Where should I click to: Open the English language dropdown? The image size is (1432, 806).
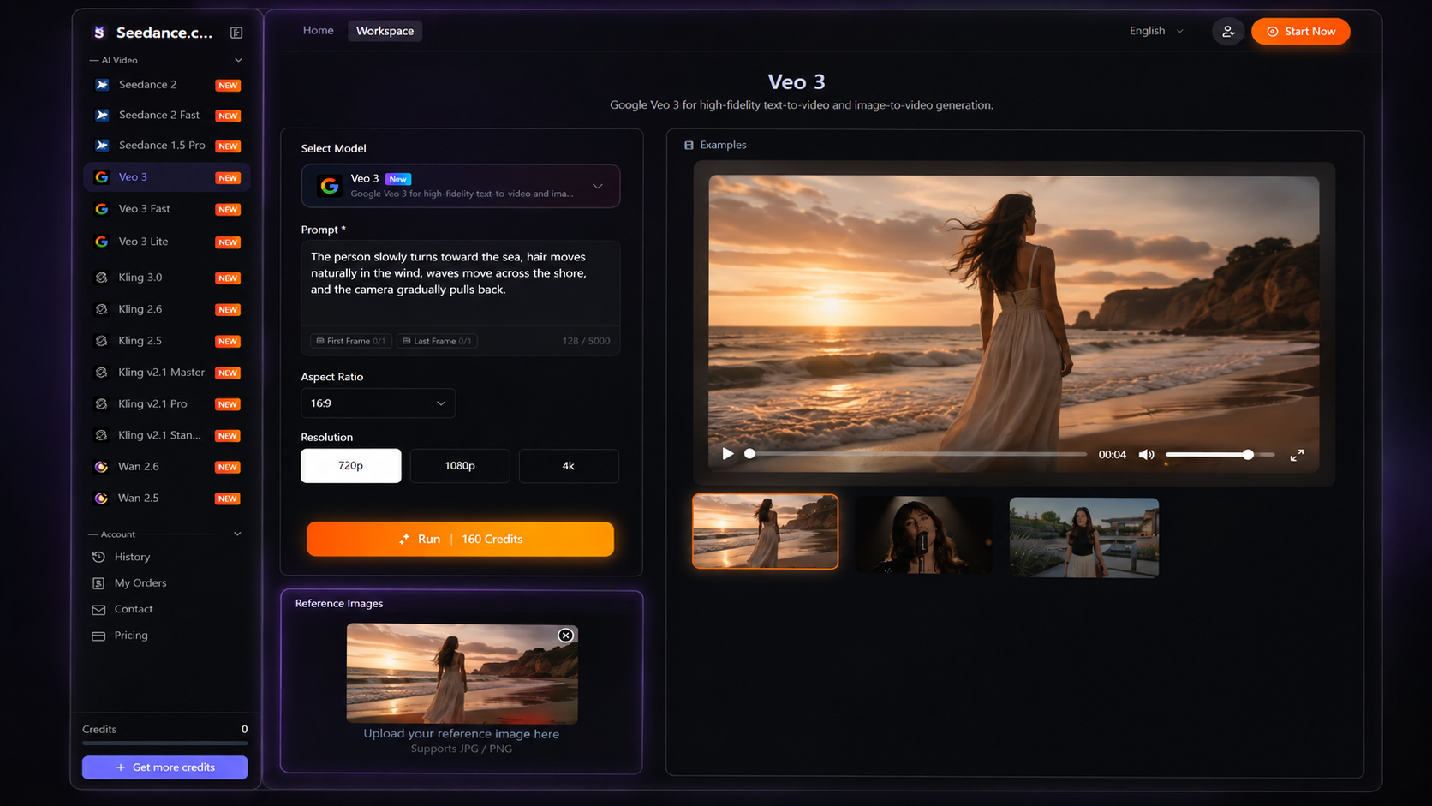(x=1156, y=31)
